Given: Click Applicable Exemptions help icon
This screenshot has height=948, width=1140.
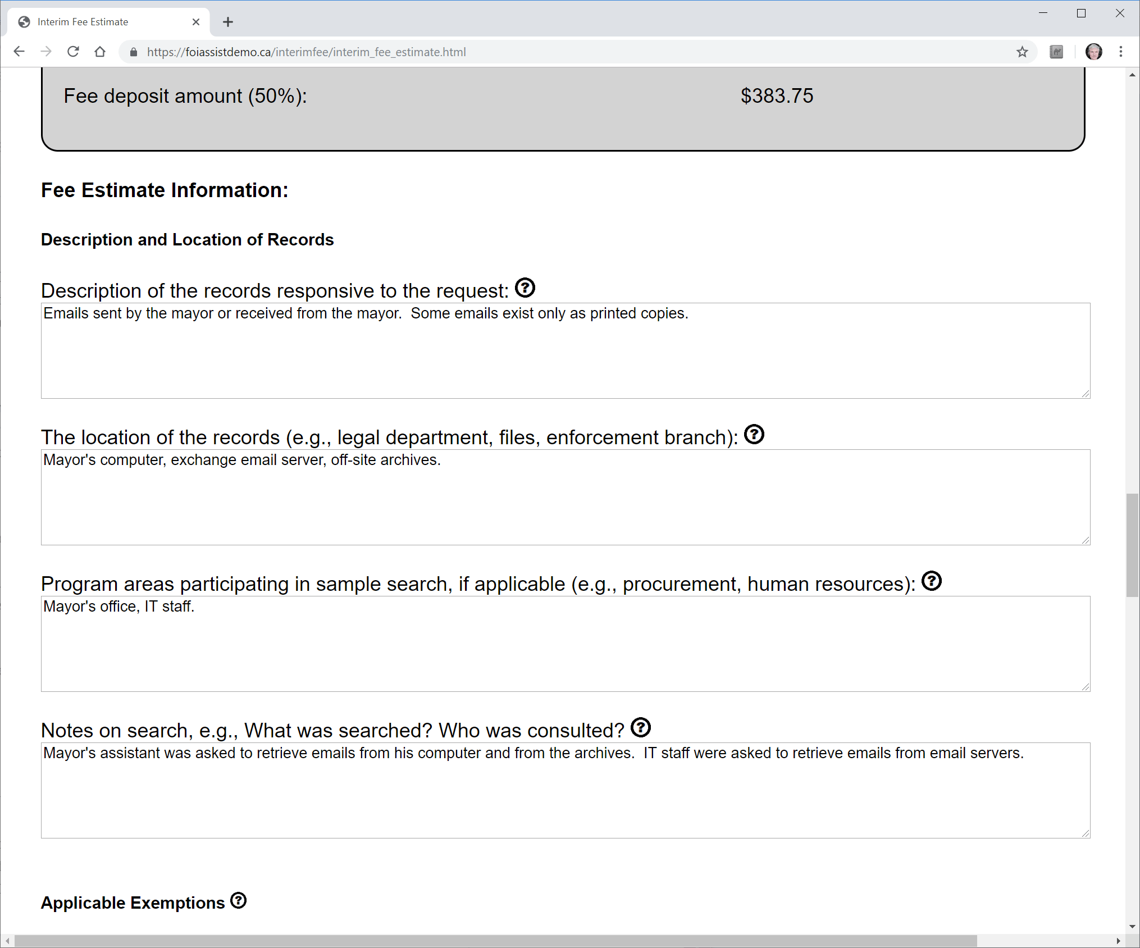Looking at the screenshot, I should coord(239,901).
